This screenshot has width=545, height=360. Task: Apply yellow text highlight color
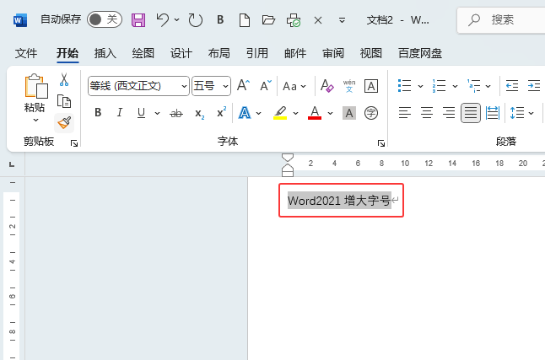pyautogui.click(x=280, y=113)
